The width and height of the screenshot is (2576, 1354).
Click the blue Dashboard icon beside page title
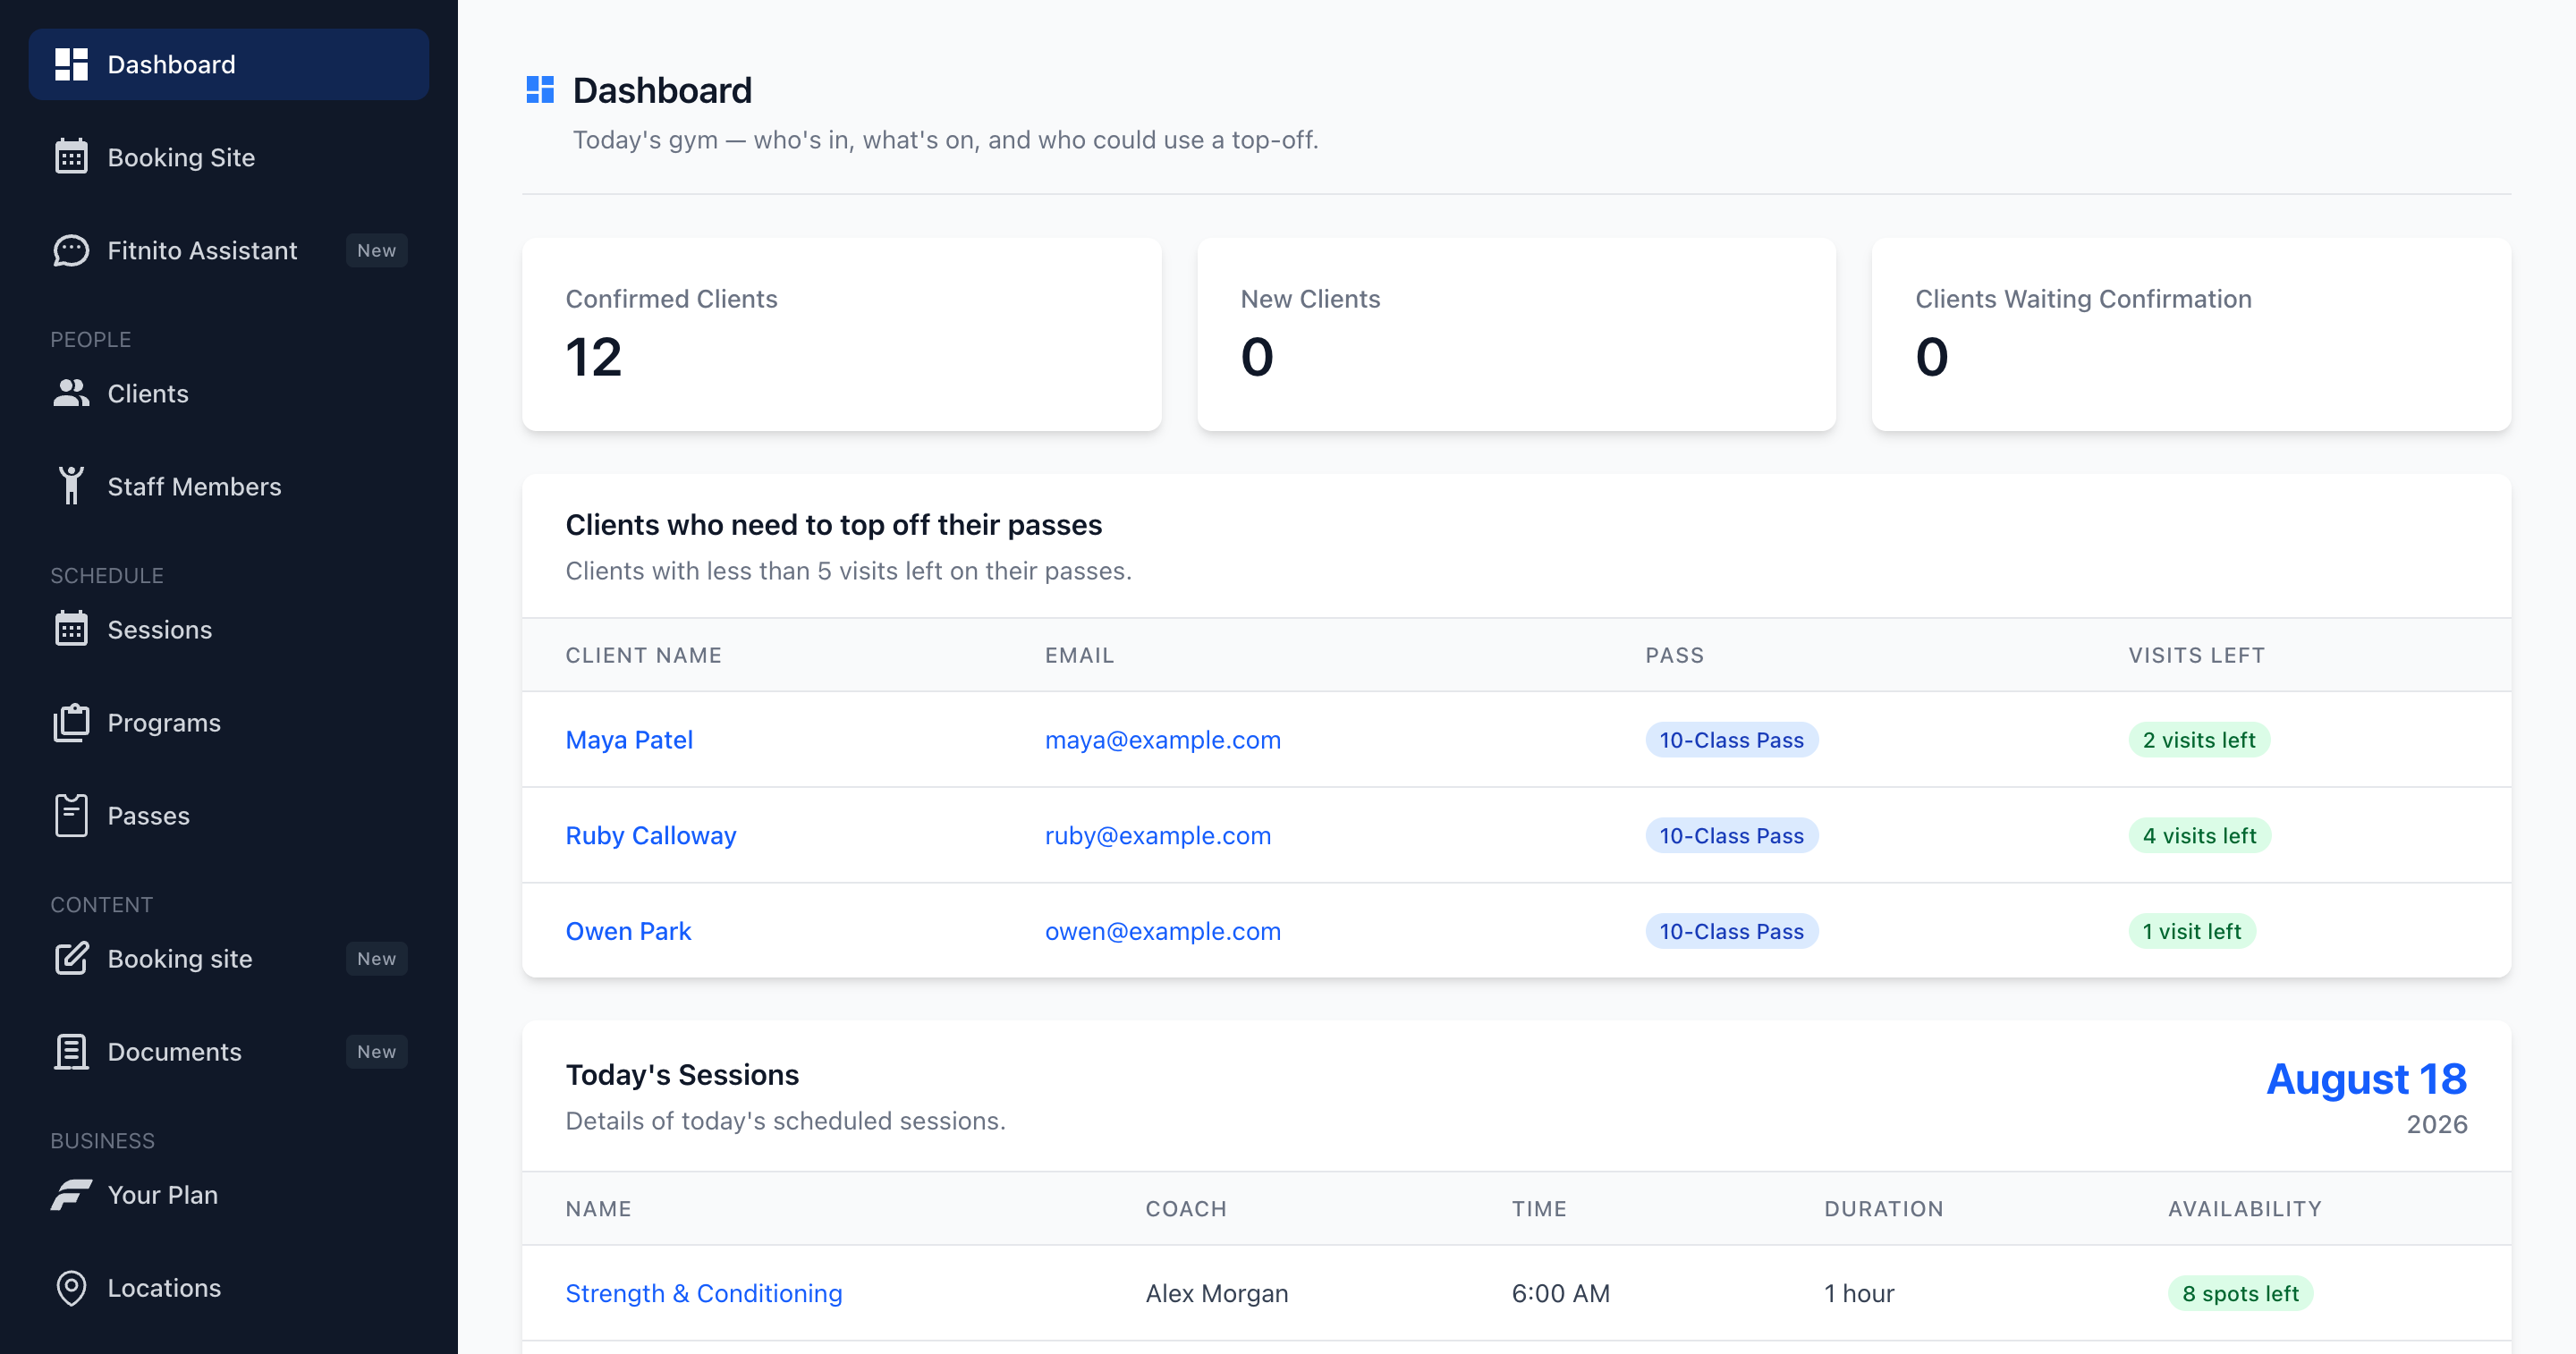click(x=540, y=90)
